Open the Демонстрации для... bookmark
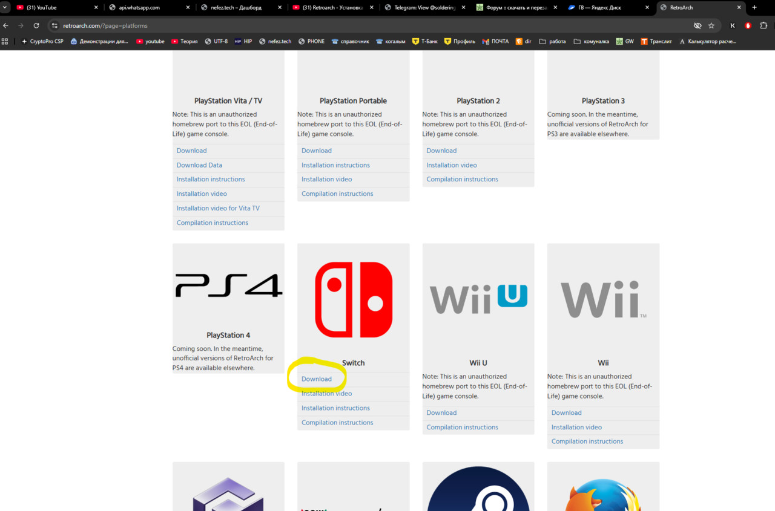The image size is (775, 511). coord(99,41)
